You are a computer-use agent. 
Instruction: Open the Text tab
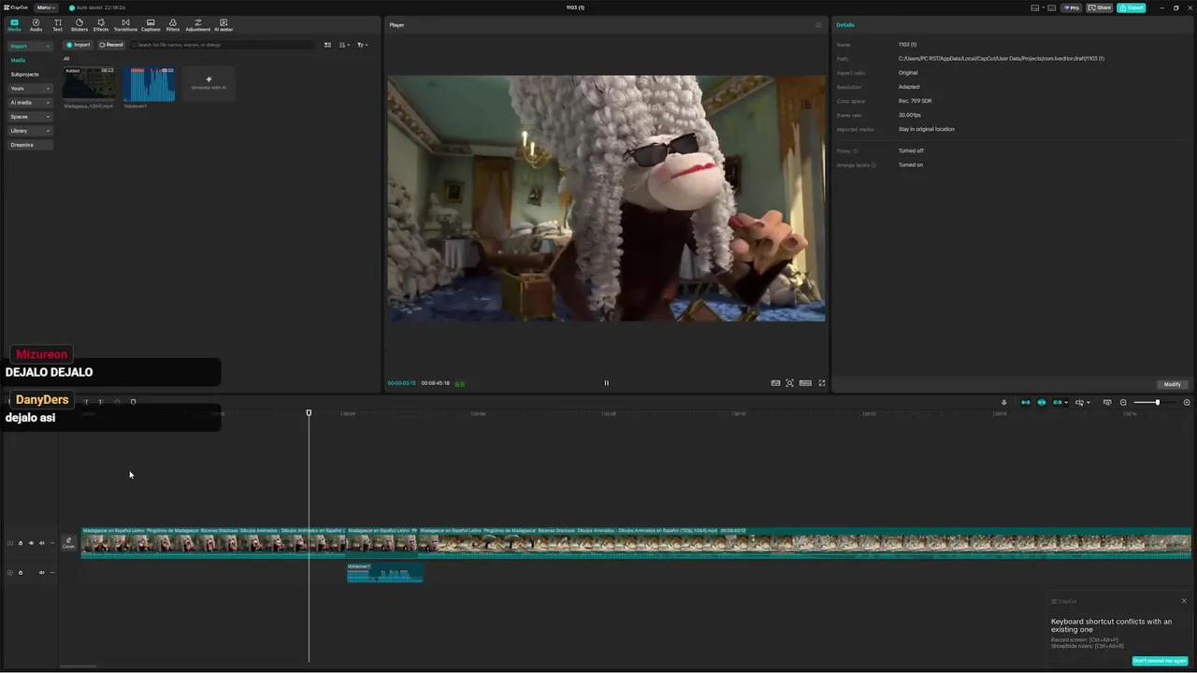57,25
